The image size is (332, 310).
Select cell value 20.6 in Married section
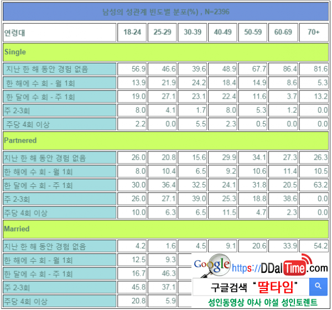point(253,246)
